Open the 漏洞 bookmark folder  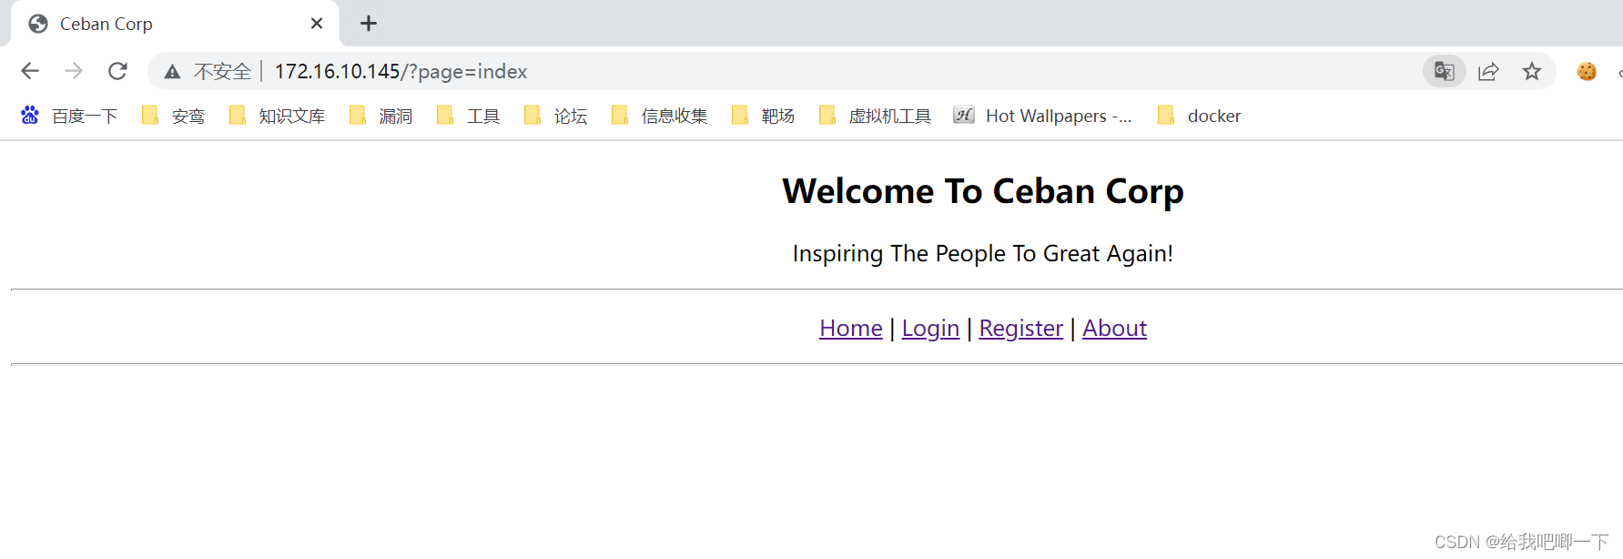380,116
